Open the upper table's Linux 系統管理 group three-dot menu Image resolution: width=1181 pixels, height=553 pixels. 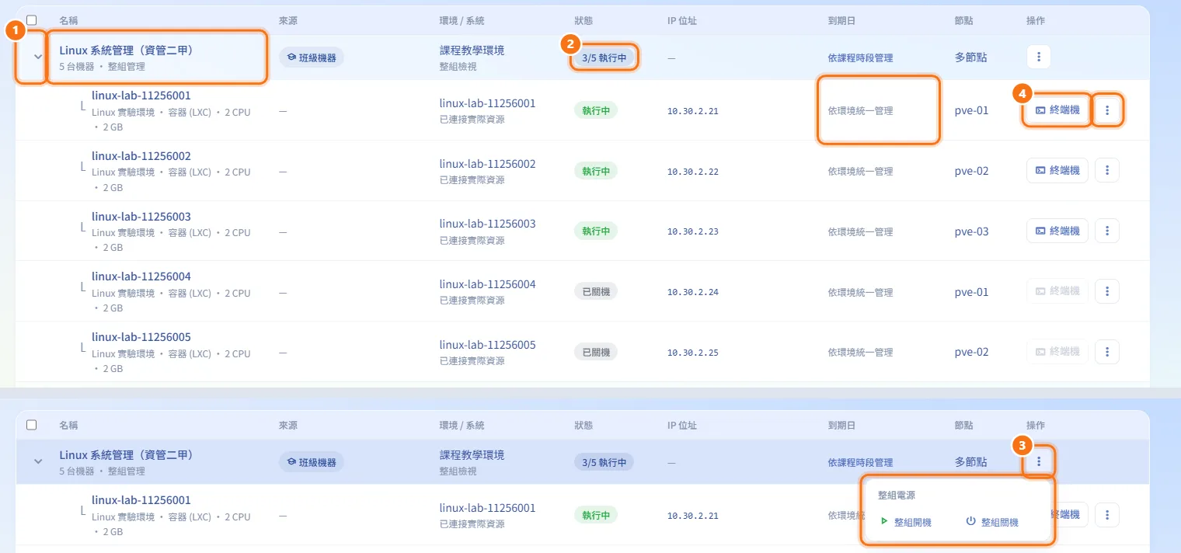click(x=1039, y=57)
